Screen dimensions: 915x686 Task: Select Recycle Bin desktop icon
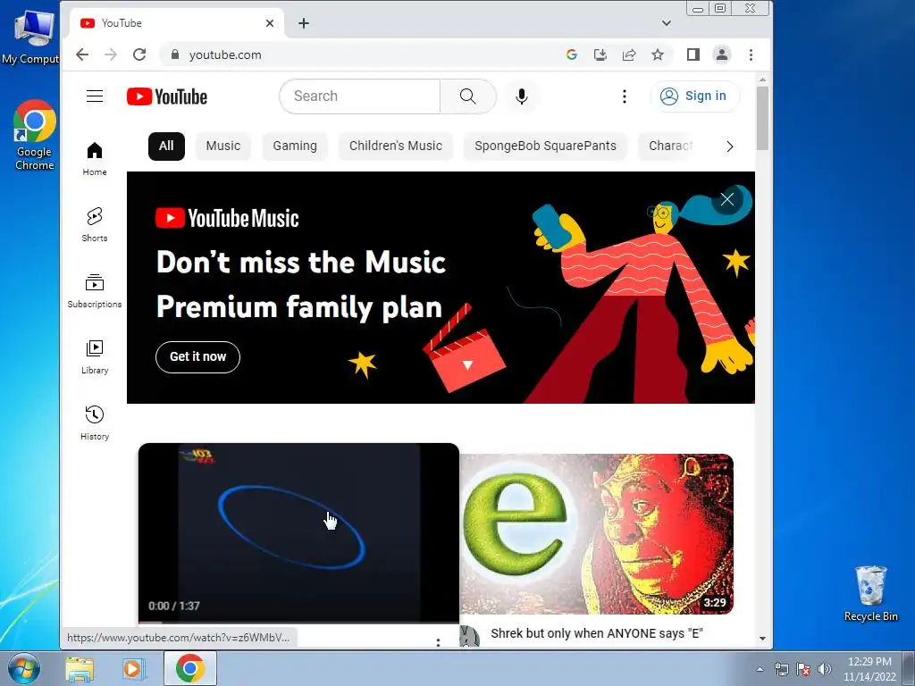click(870, 593)
